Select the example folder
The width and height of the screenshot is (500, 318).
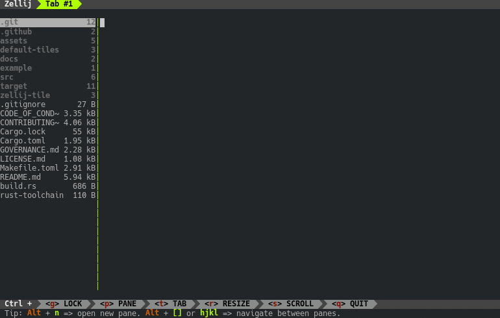click(x=48, y=68)
